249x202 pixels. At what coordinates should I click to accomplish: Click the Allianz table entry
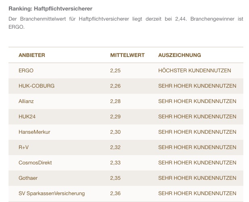point(26,101)
